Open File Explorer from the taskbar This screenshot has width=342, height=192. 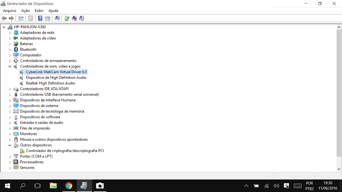coord(53,186)
